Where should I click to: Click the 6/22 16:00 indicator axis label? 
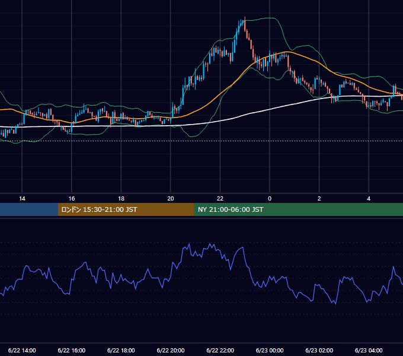pos(72,350)
